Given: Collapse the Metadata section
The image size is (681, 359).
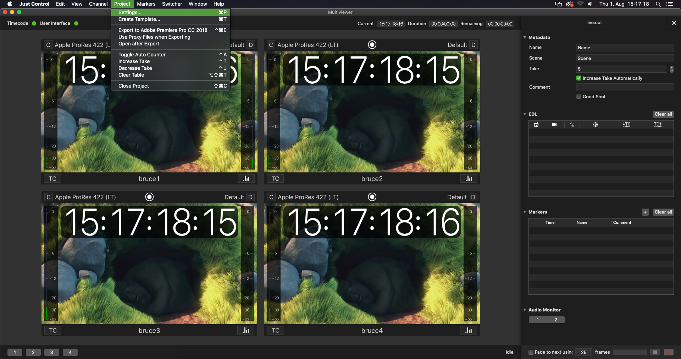Looking at the screenshot, I should (525, 37).
